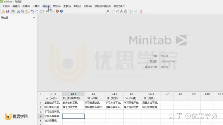Open the 其他工具(T) menu
The width and height of the screenshot is (223, 125).
[x=119, y=6]
